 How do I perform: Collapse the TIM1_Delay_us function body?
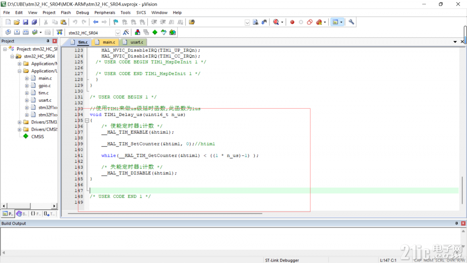[87, 121]
